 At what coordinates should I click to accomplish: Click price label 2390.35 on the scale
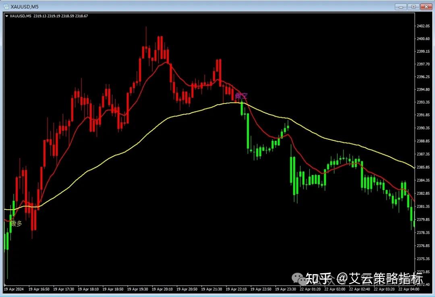(423, 128)
